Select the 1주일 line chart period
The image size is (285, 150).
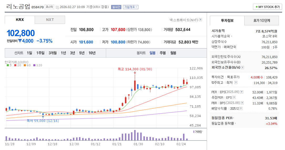40,53
